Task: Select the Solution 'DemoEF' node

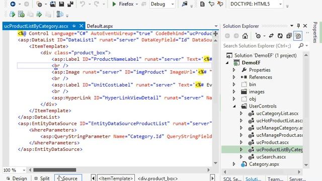Action: 266,55
